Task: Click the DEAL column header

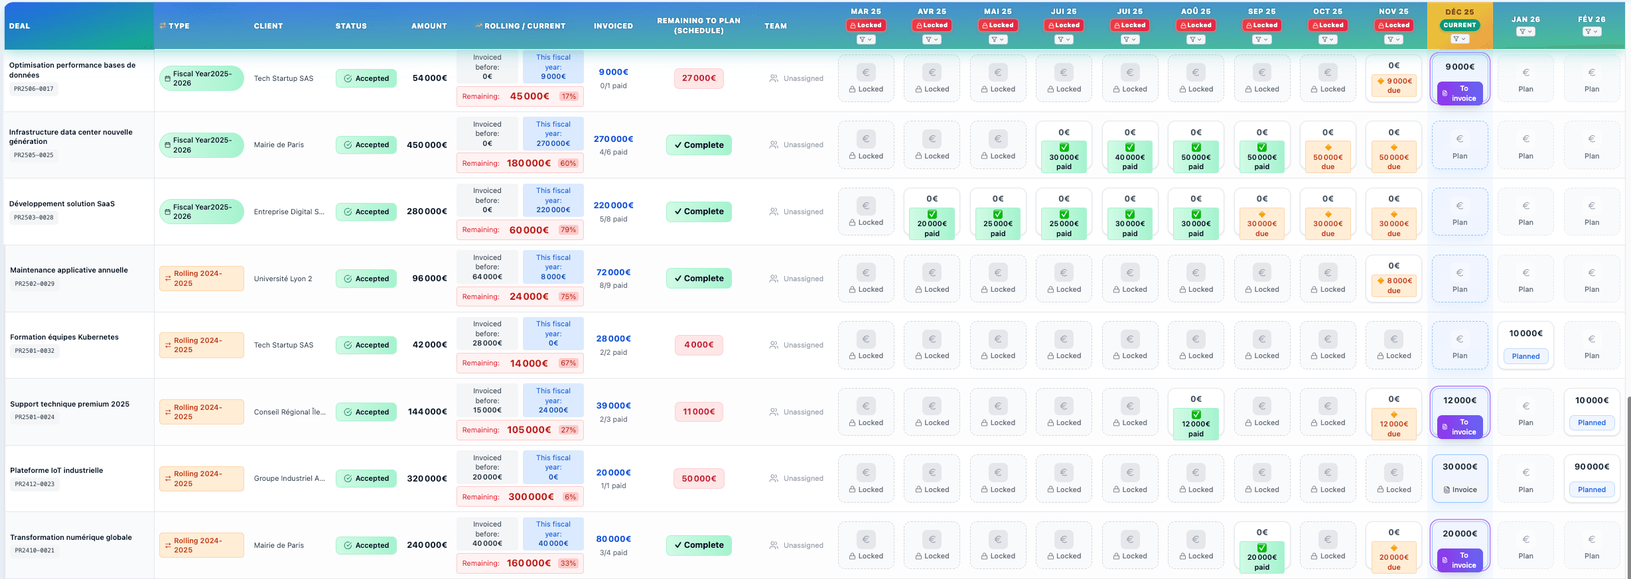Action: click(x=19, y=26)
